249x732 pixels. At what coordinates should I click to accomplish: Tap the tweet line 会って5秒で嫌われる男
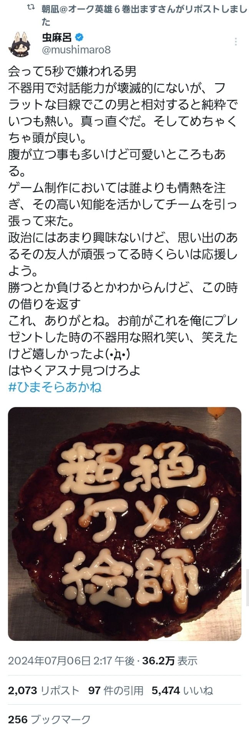click(x=72, y=71)
